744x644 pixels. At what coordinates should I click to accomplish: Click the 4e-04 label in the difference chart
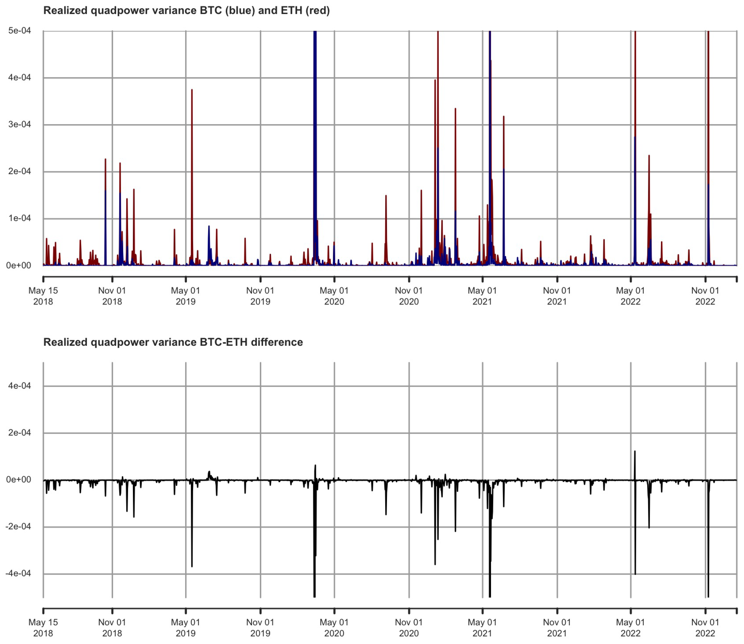19,386
